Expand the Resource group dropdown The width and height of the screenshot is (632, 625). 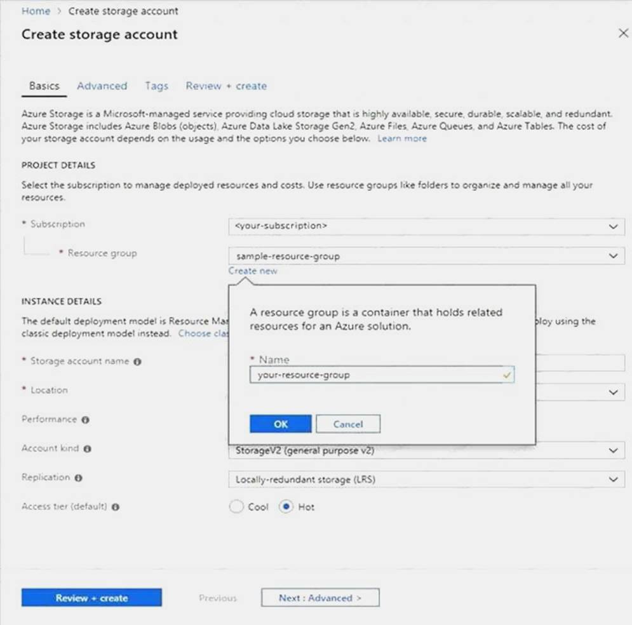[426, 256]
